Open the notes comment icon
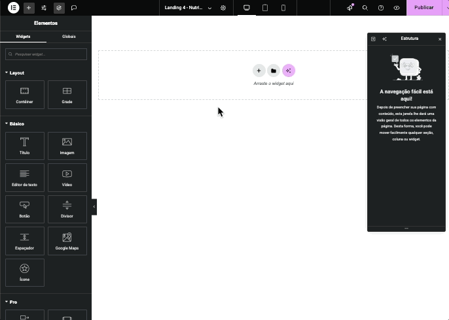The height and width of the screenshot is (320, 449). (x=74, y=8)
